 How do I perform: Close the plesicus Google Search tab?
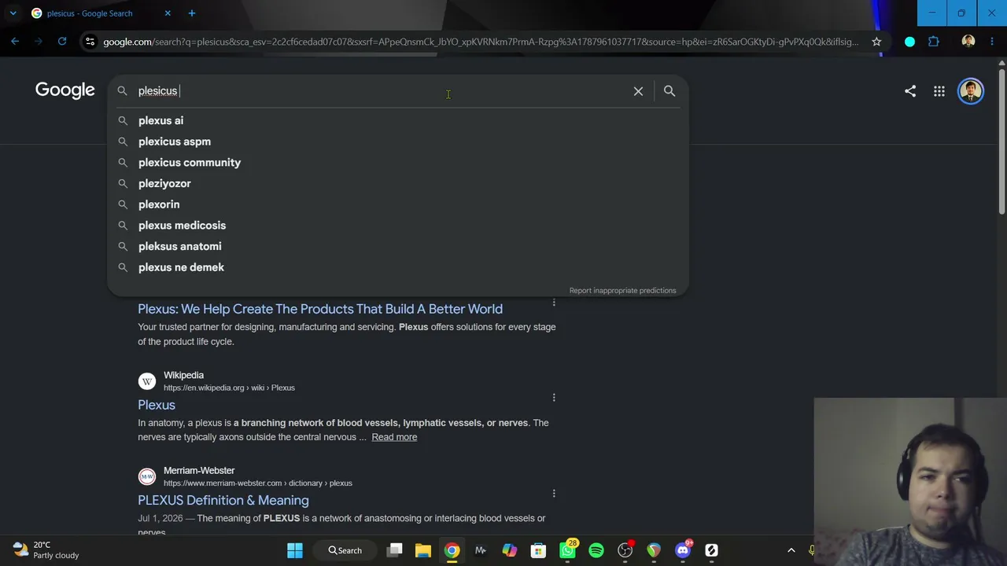[x=168, y=13]
